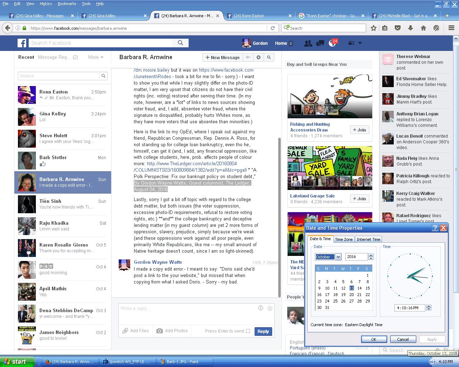This screenshot has width=459, height=367.
Task: Open Facebook notifications globe icon
Action: [332, 43]
